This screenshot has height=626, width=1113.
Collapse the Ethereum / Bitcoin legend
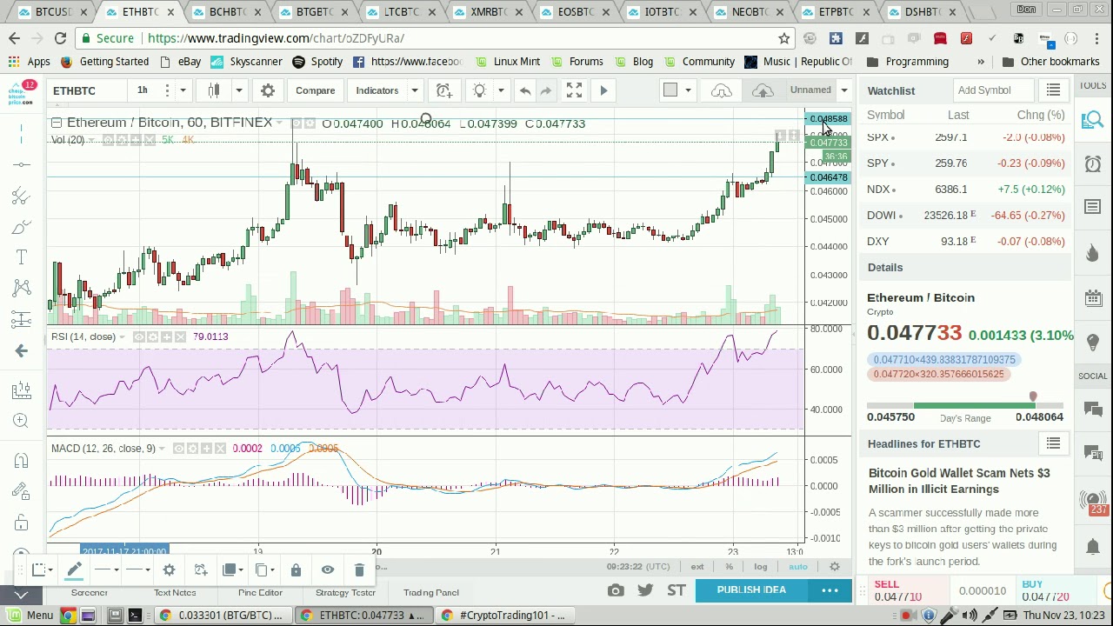(57, 123)
